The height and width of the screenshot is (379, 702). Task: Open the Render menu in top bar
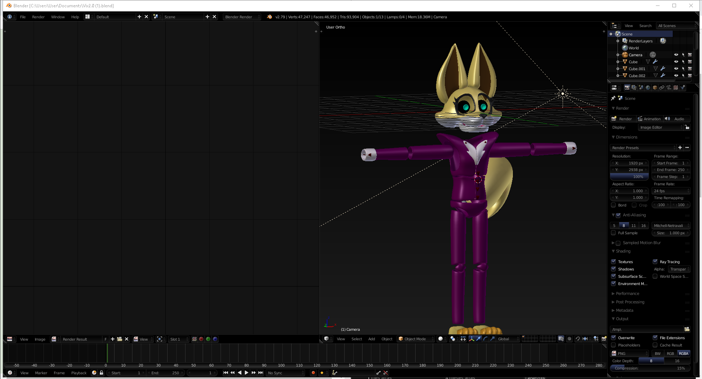tap(38, 17)
